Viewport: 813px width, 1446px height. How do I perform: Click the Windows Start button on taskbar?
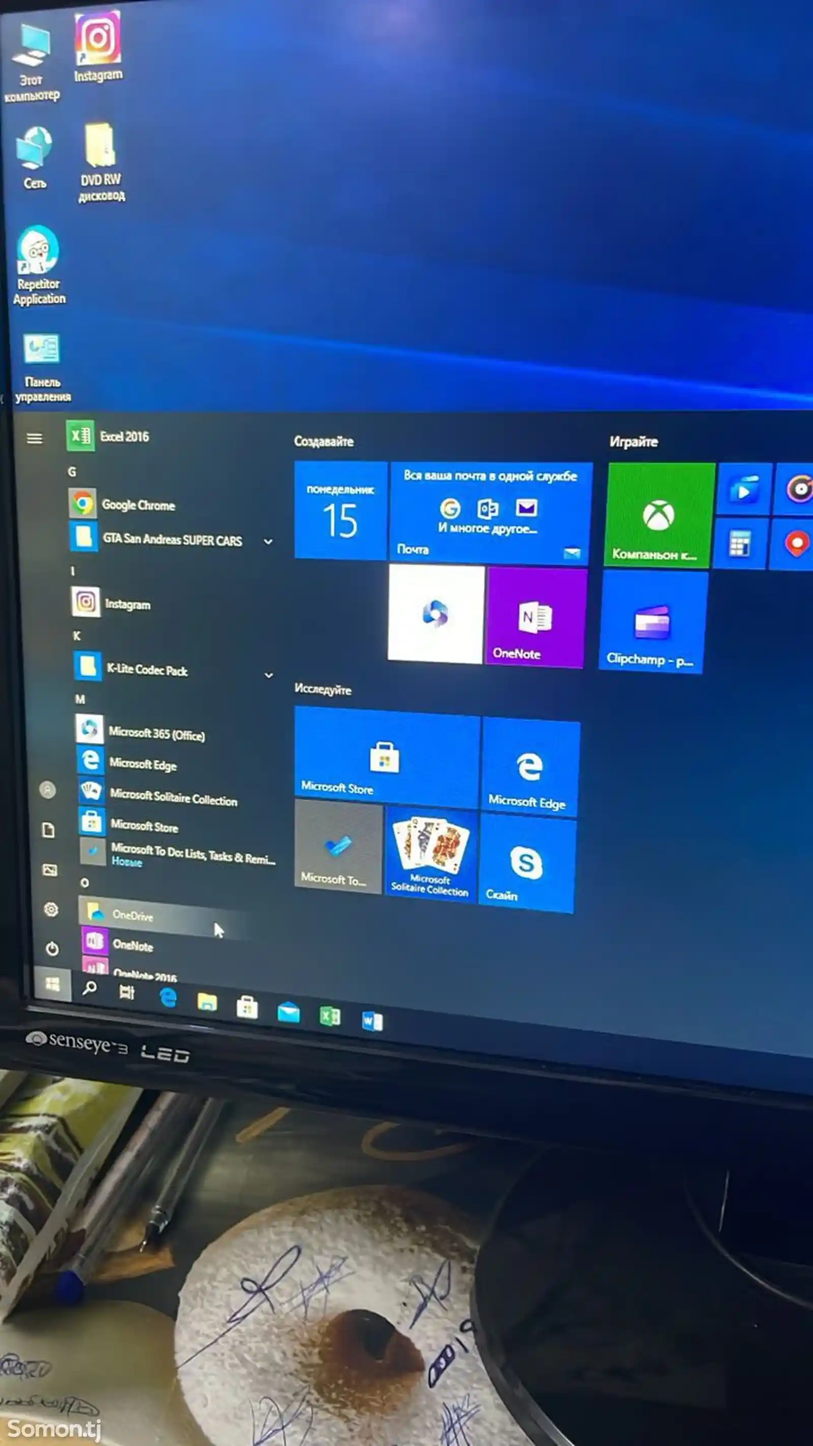tap(53, 983)
